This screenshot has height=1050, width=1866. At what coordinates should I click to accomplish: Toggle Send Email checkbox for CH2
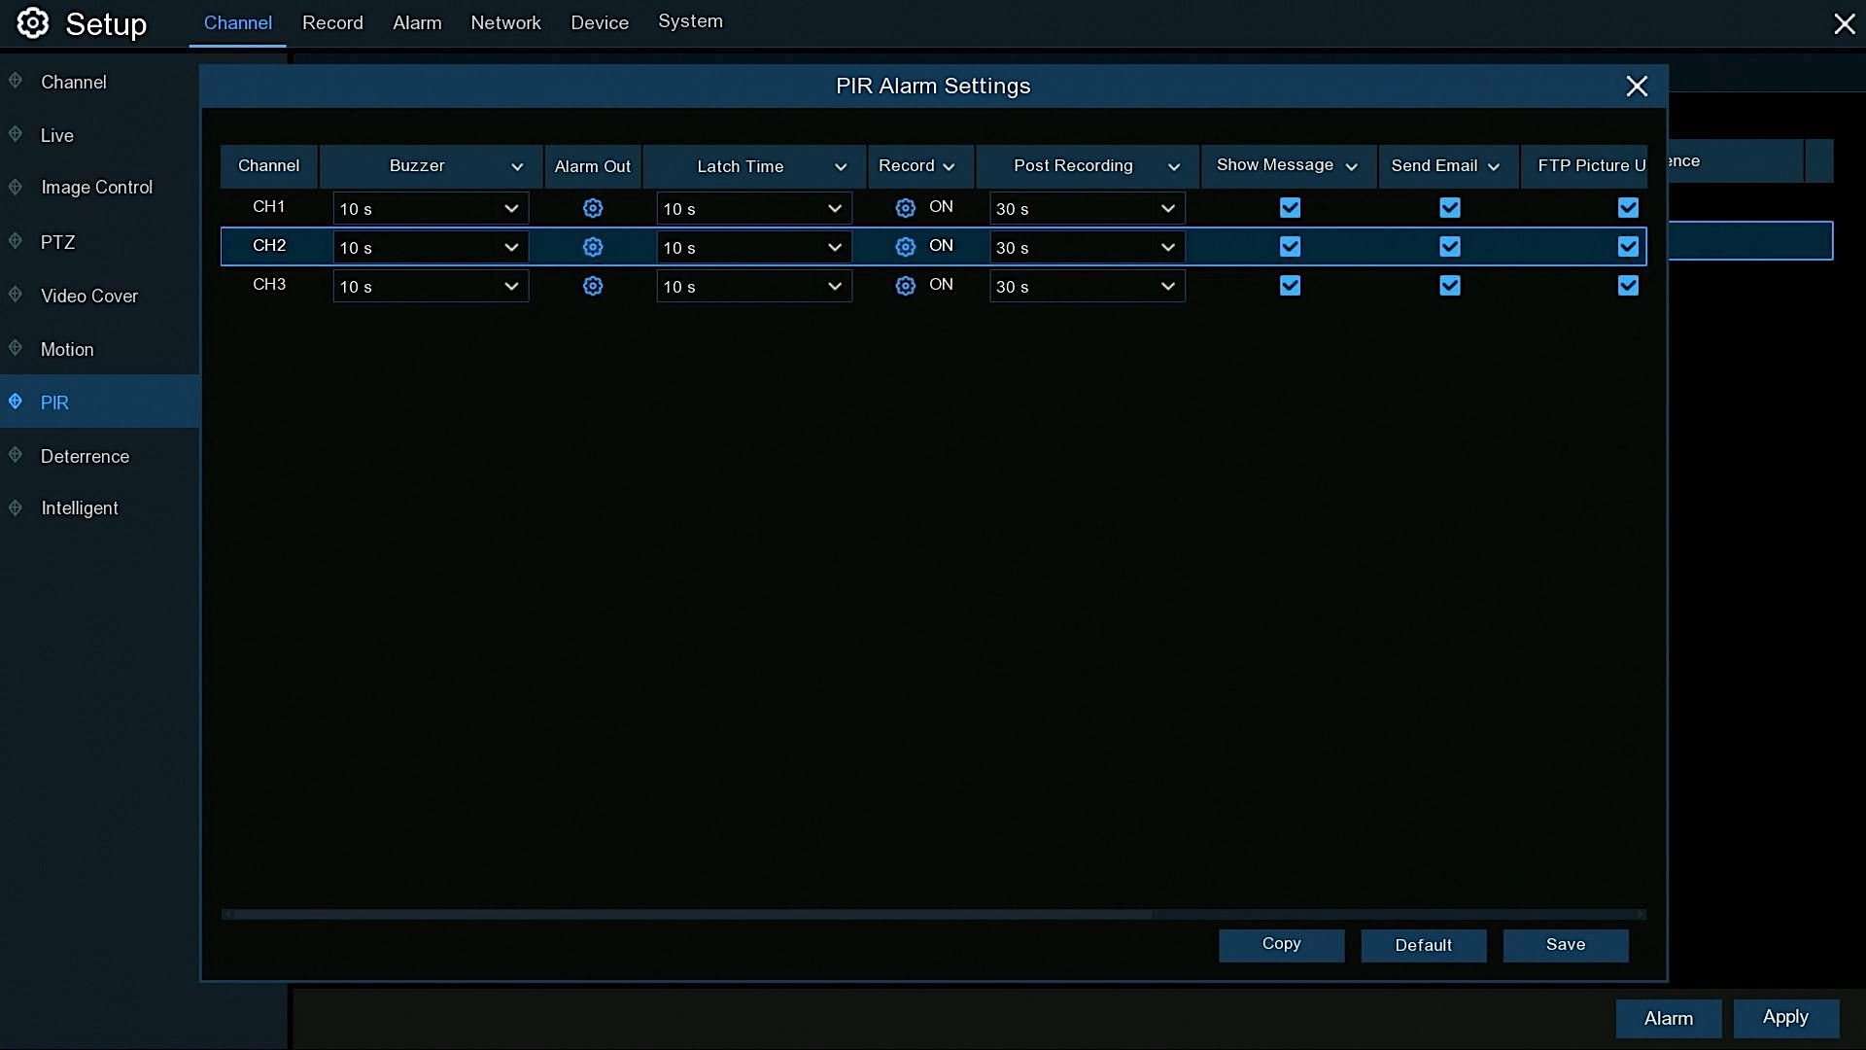tap(1449, 247)
